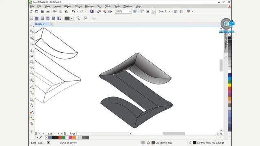Select the Ellipse tool
Viewport: 260px width, 146px height.
click(x=32, y=67)
